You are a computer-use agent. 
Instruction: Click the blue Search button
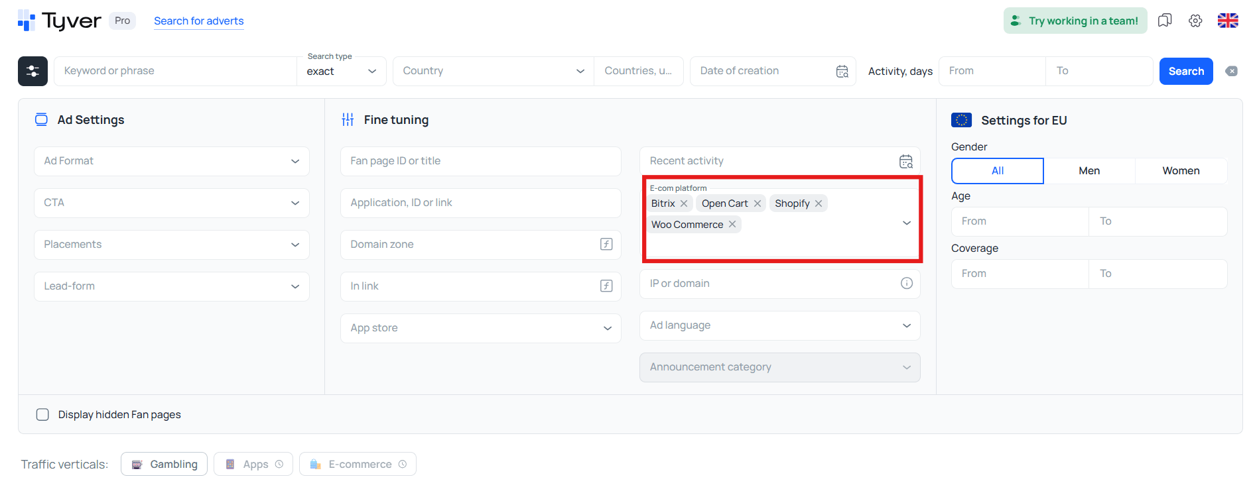(1186, 71)
